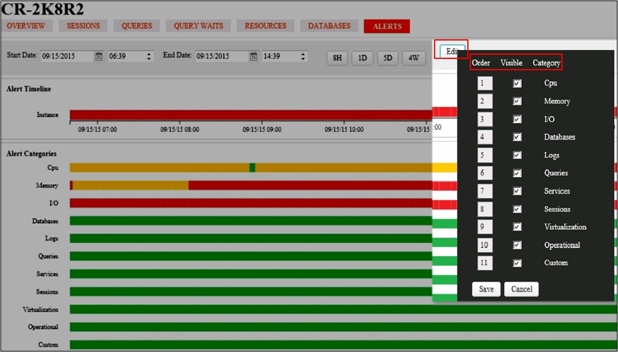Select the ALERTS tab
The height and width of the screenshot is (352, 618).
(x=387, y=26)
